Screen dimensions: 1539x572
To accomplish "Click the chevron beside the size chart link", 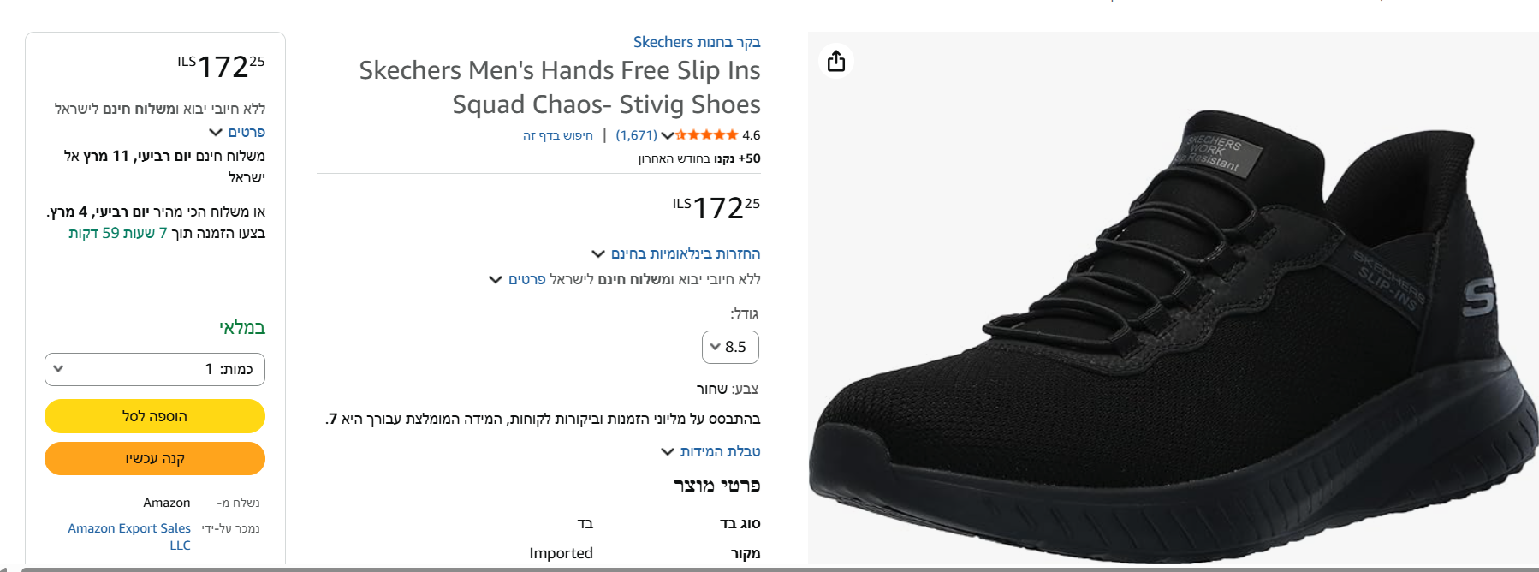I will click(668, 451).
